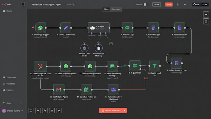Add a sticky note to the canvas
Image resolution: width=211 pixels, height=119 pixels.
[206, 21]
